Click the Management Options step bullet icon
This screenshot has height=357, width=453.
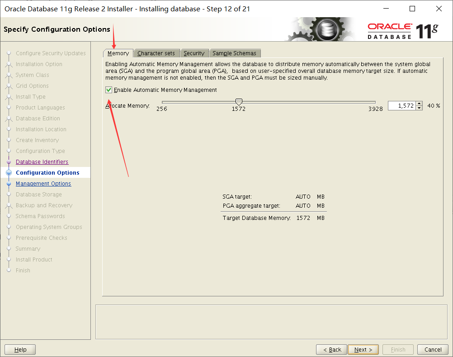(x=9, y=184)
